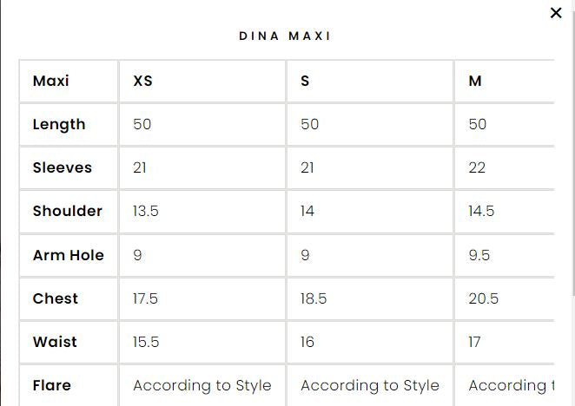Select the M size column header

[x=475, y=81]
